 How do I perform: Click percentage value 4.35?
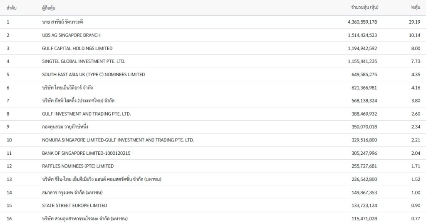[416, 75]
